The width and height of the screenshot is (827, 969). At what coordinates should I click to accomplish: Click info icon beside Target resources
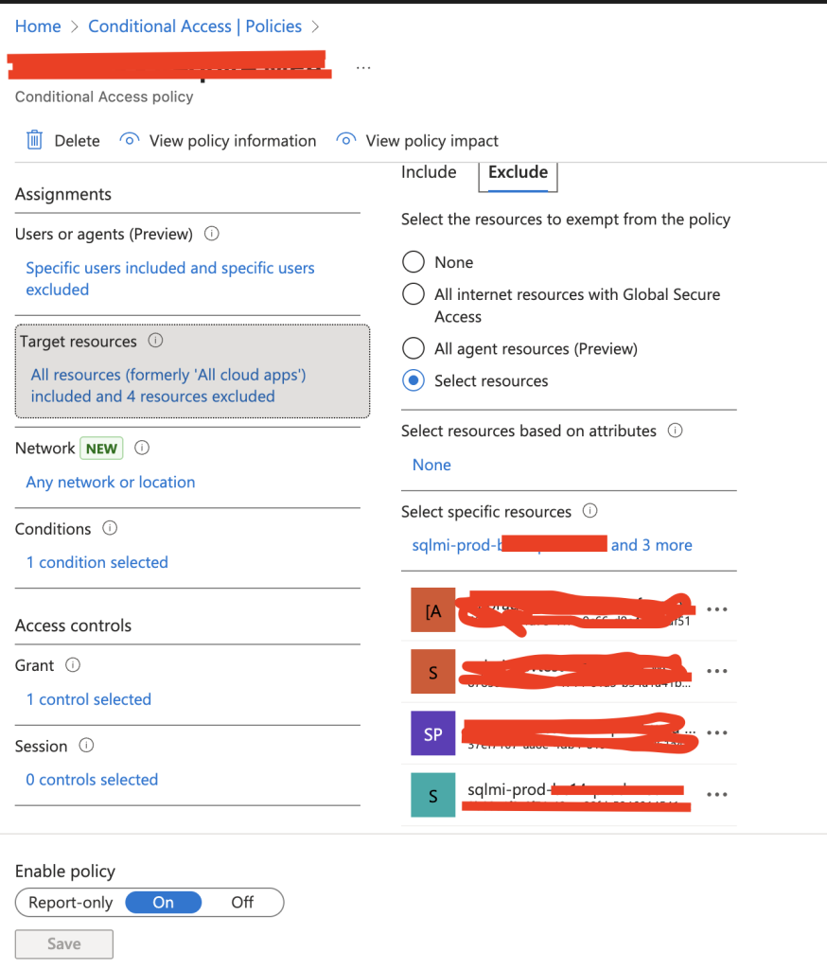coord(156,341)
